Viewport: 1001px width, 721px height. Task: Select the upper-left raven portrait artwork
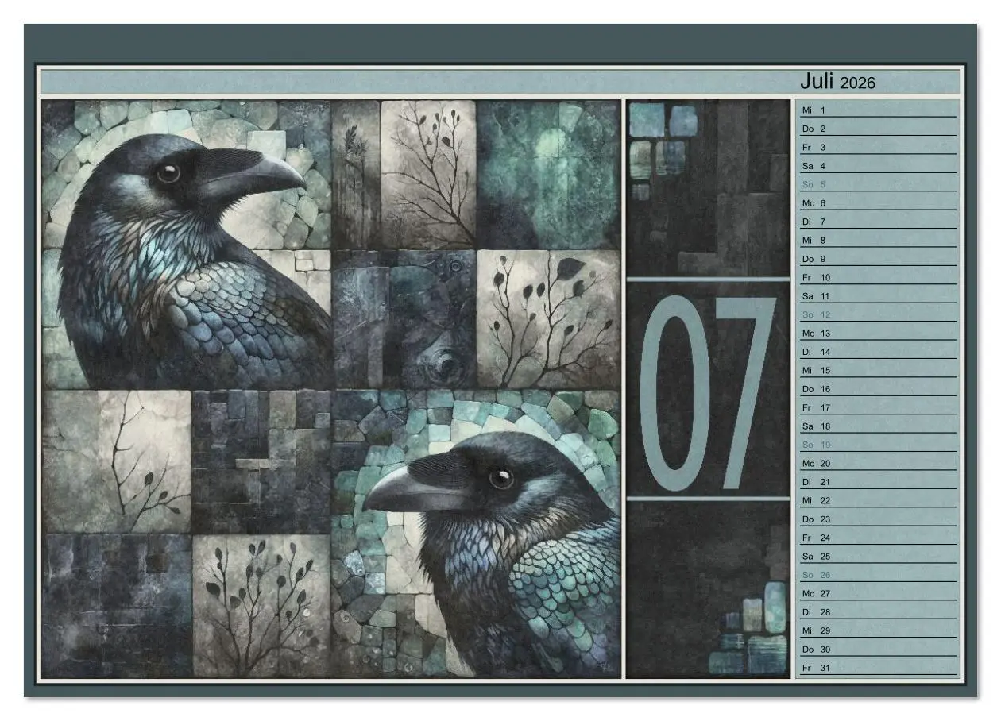pyautogui.click(x=183, y=238)
